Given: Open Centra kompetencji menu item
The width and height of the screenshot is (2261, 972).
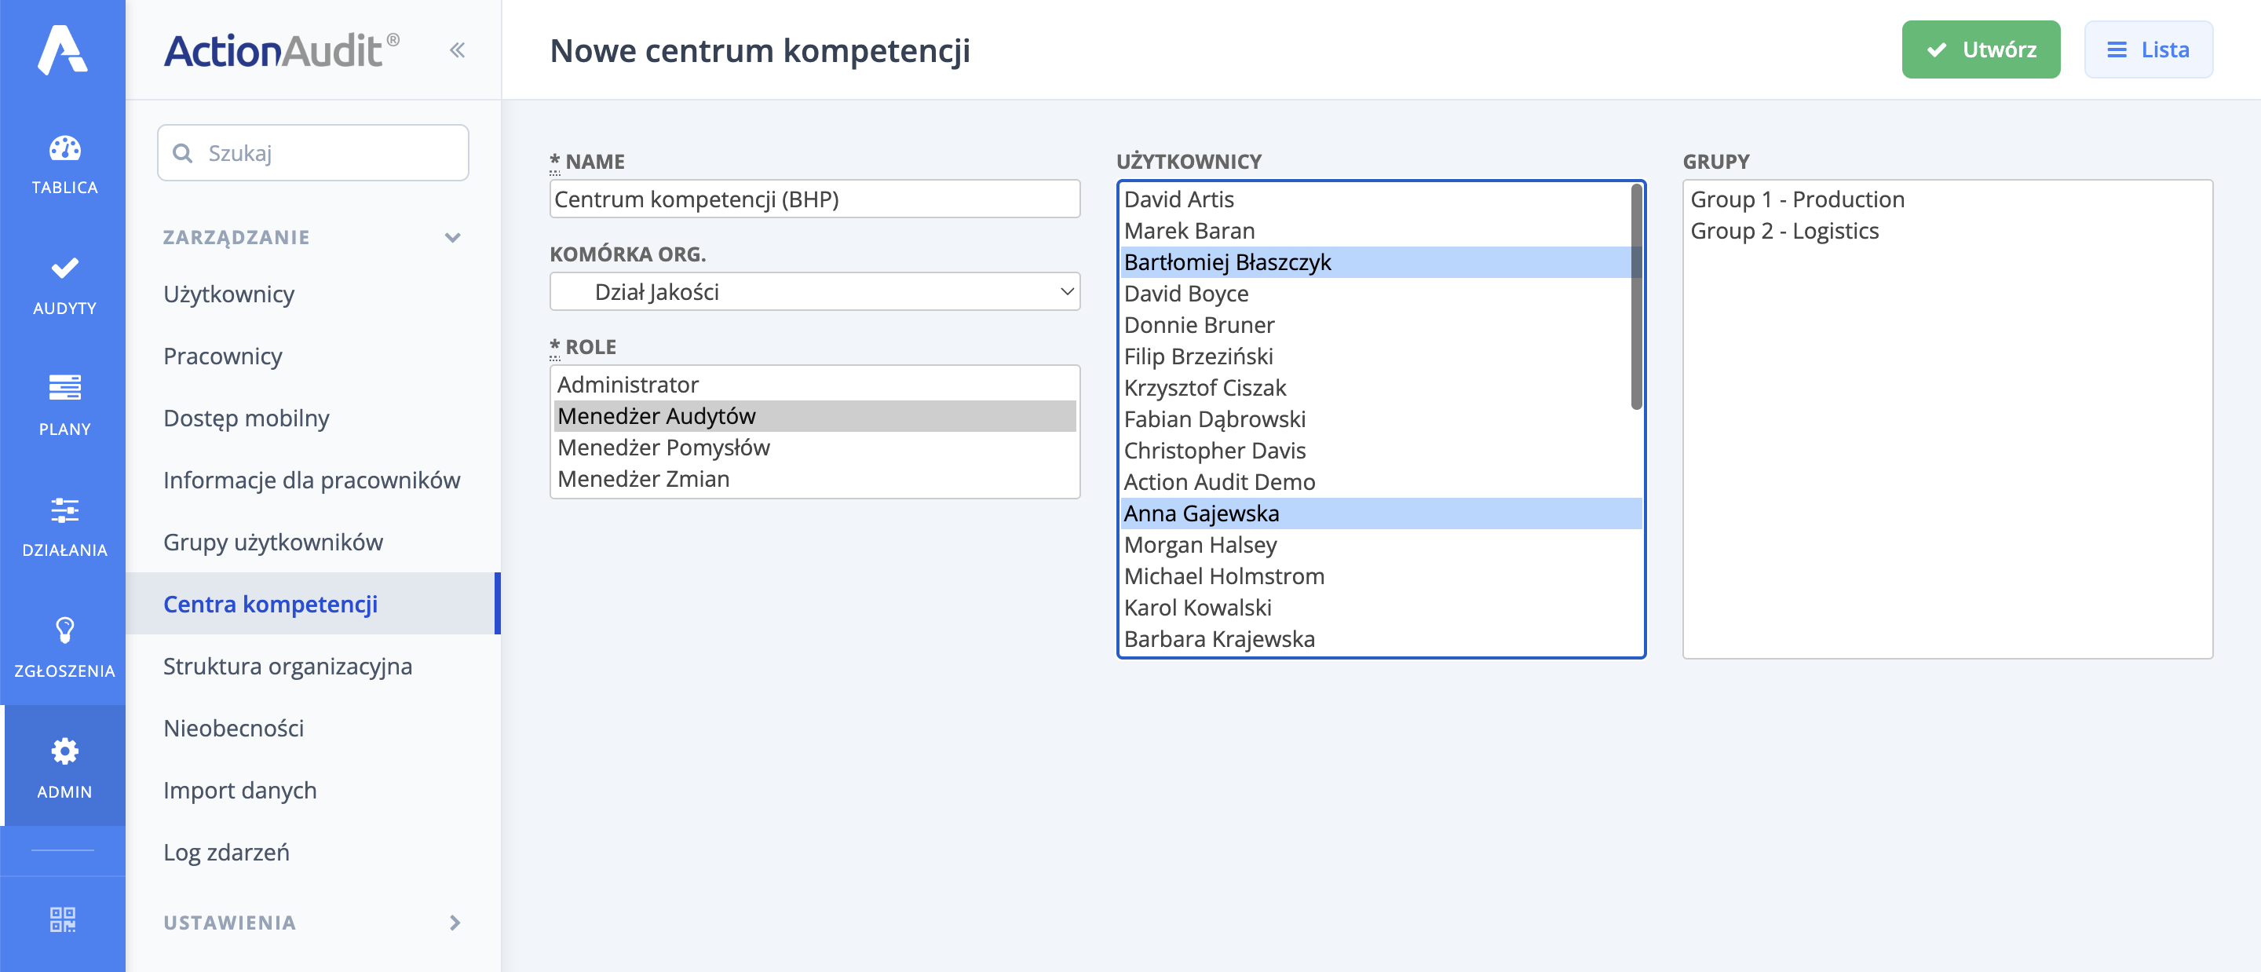Looking at the screenshot, I should point(270,604).
